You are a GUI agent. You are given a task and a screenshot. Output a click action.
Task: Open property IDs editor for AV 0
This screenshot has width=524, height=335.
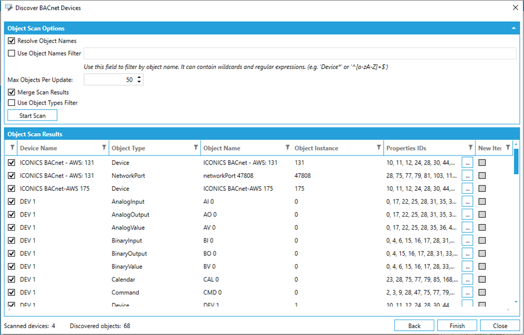tap(467, 227)
